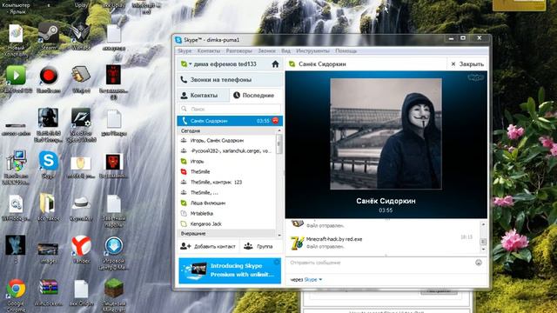Click the Skype logo in title bar
This screenshot has width=557, height=313.
click(178, 40)
